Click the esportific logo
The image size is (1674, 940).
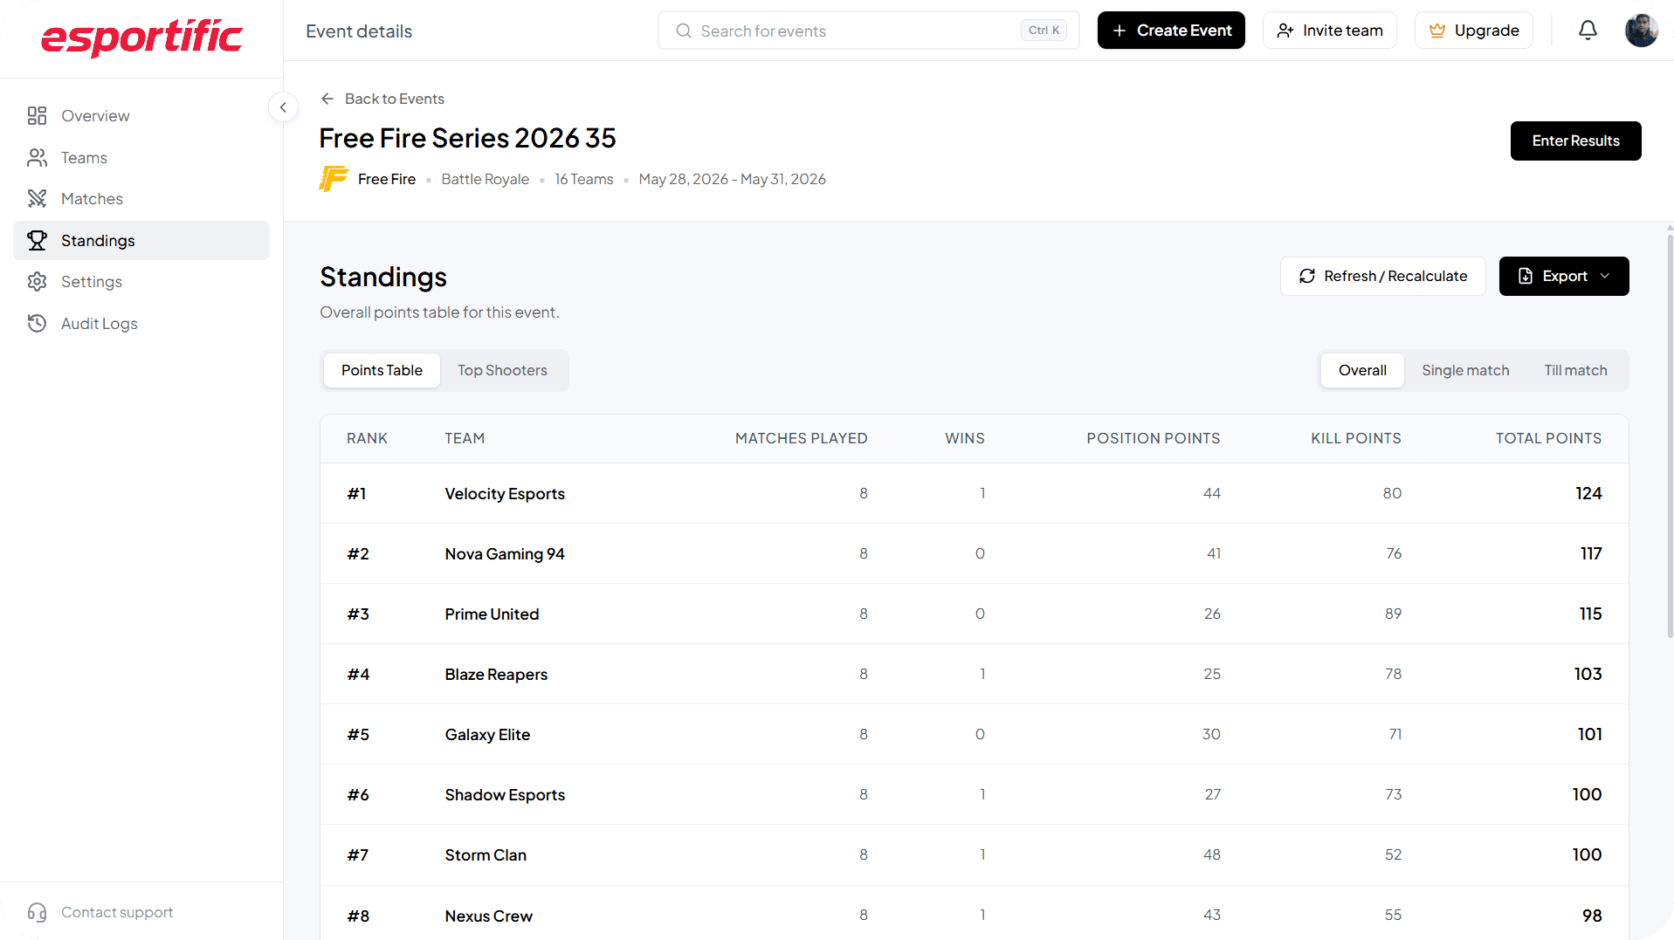click(141, 38)
